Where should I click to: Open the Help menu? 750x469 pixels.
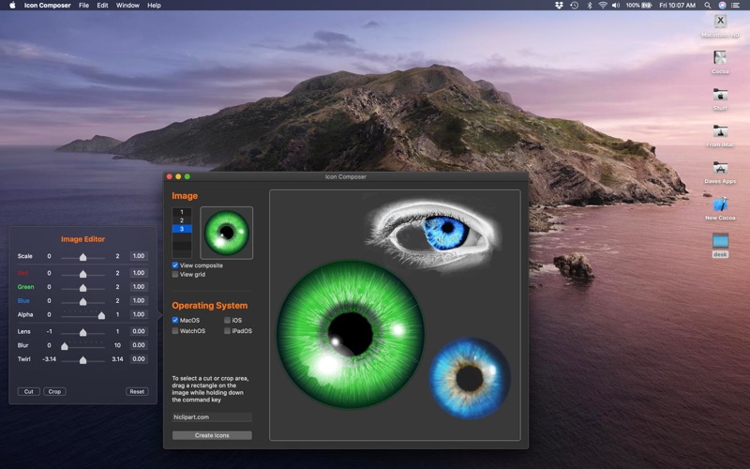tap(154, 6)
